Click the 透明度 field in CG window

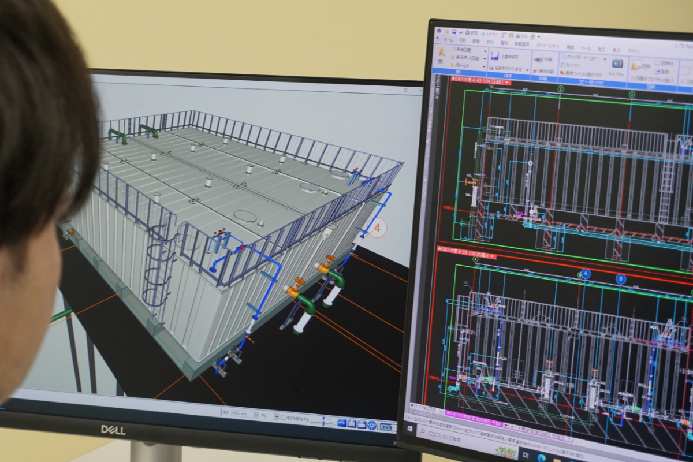click(388, 427)
